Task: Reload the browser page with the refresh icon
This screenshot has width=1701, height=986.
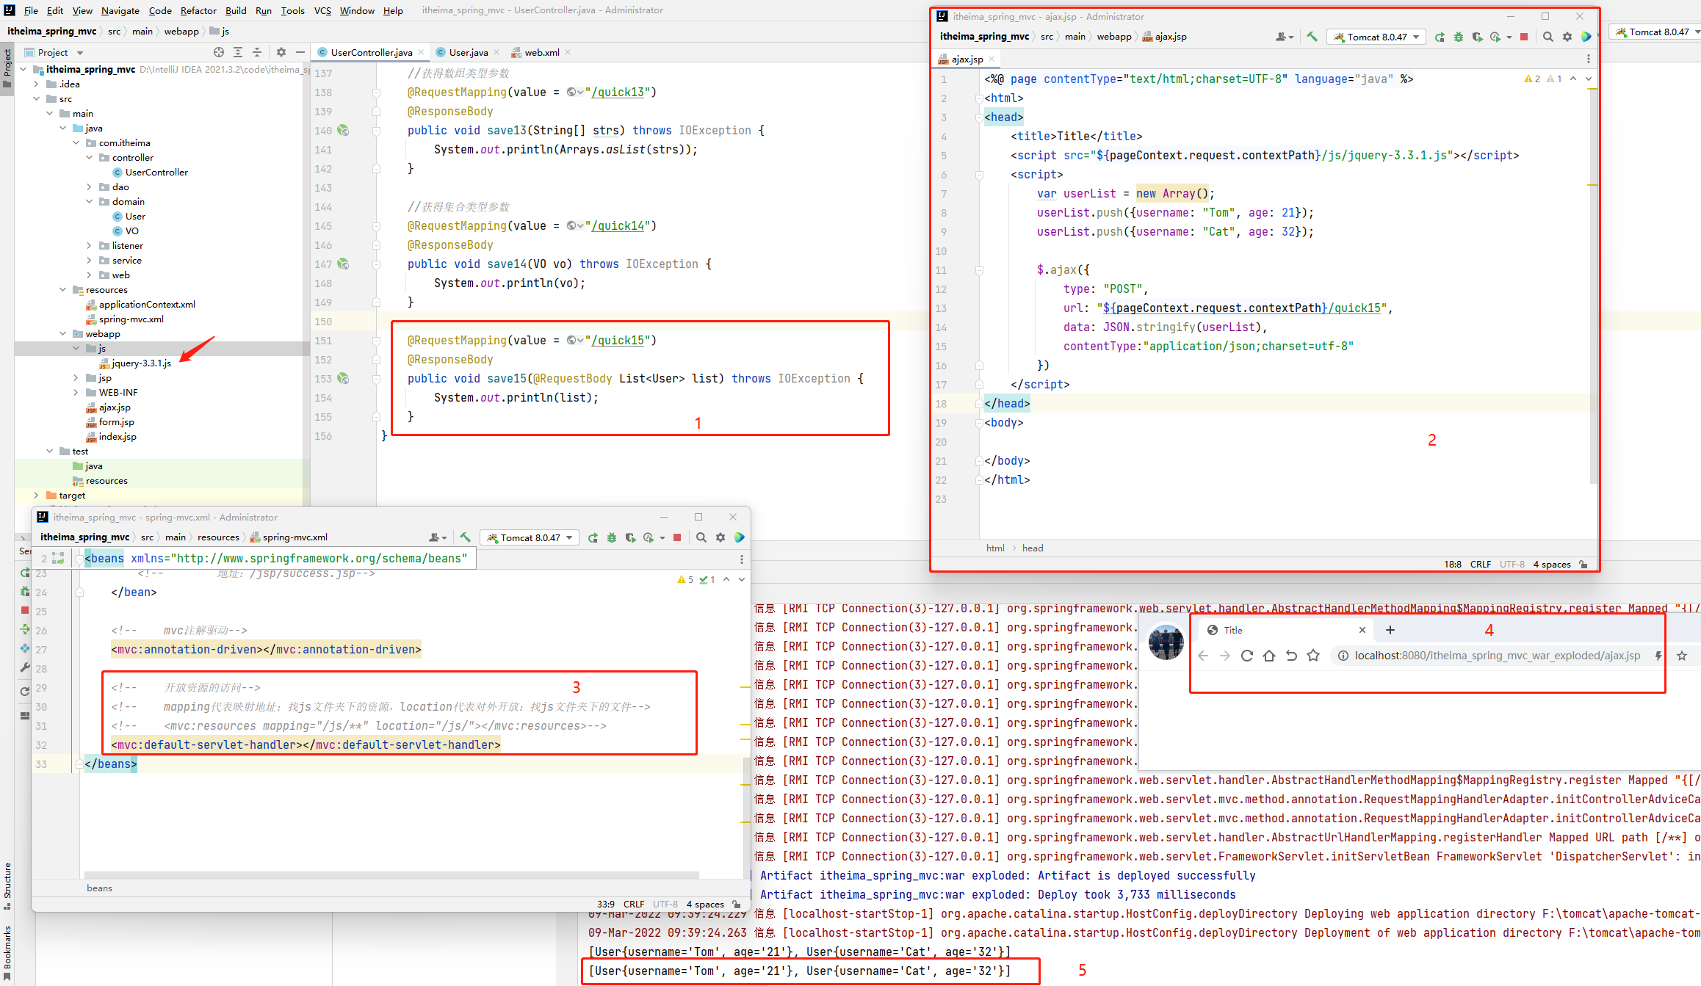Action: coord(1246,656)
